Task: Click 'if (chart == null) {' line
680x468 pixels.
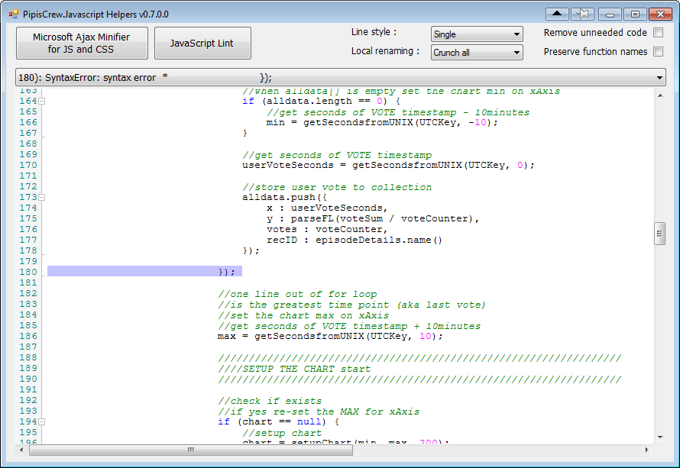Action: pos(278,421)
